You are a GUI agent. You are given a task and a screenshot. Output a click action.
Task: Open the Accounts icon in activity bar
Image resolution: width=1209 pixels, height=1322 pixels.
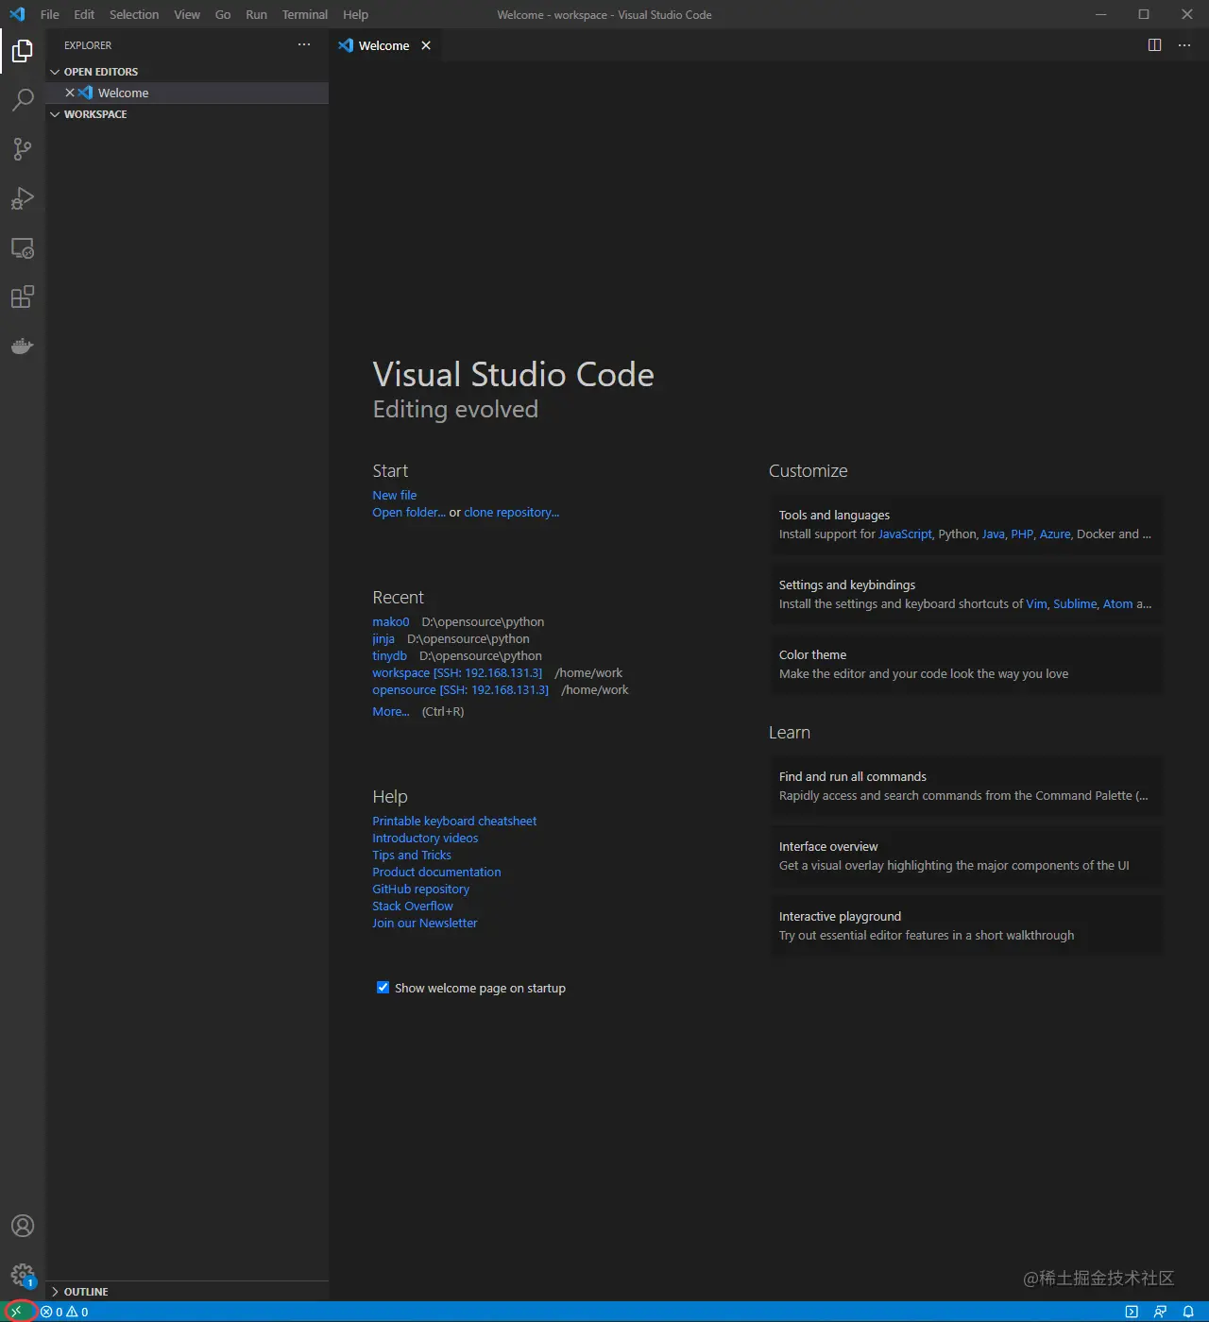[x=23, y=1226]
